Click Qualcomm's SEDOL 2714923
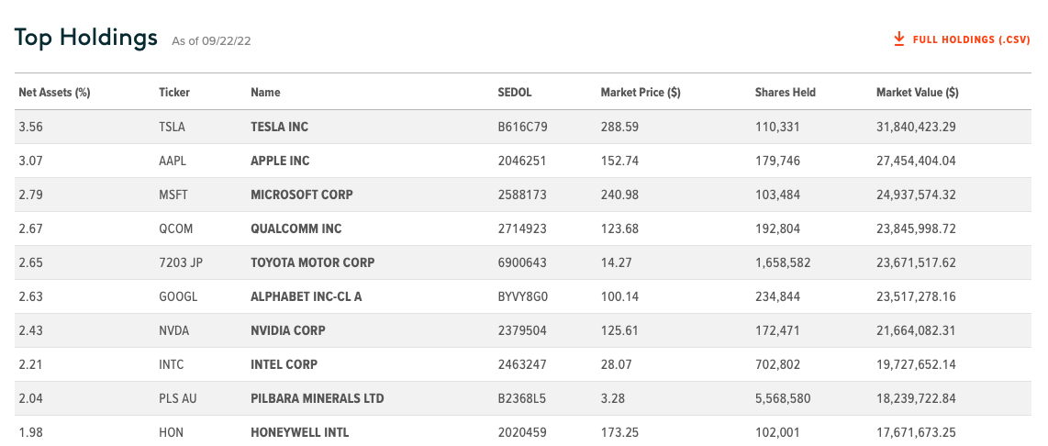 [x=522, y=229]
